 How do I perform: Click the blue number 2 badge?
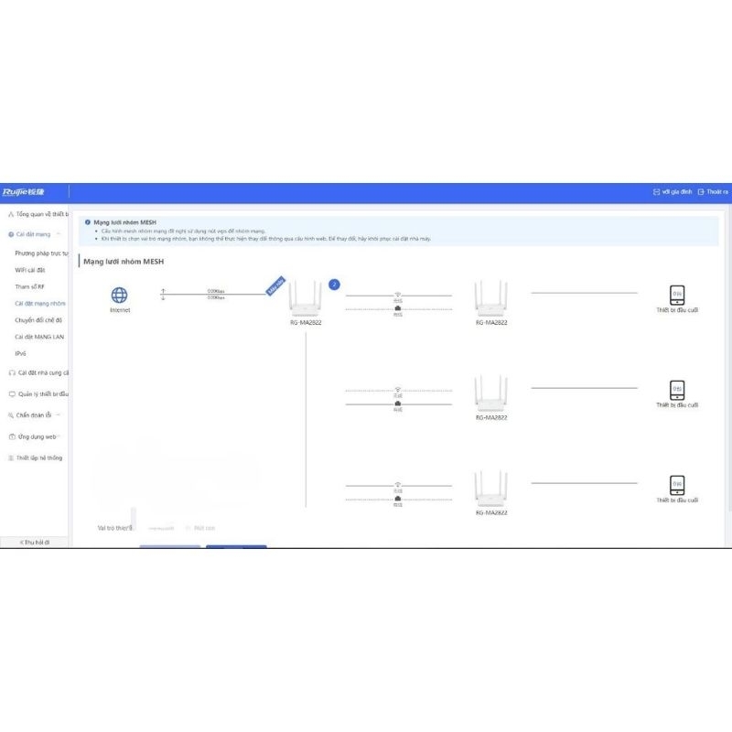pos(334,285)
